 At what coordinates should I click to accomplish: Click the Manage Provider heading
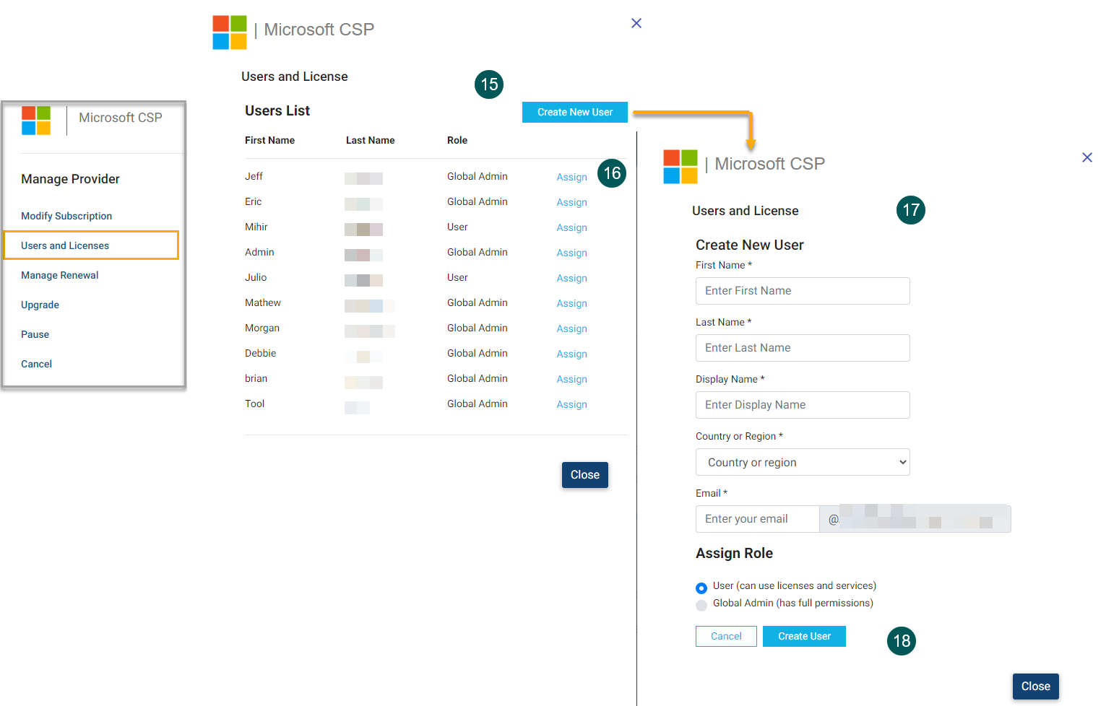pyautogui.click(x=70, y=179)
